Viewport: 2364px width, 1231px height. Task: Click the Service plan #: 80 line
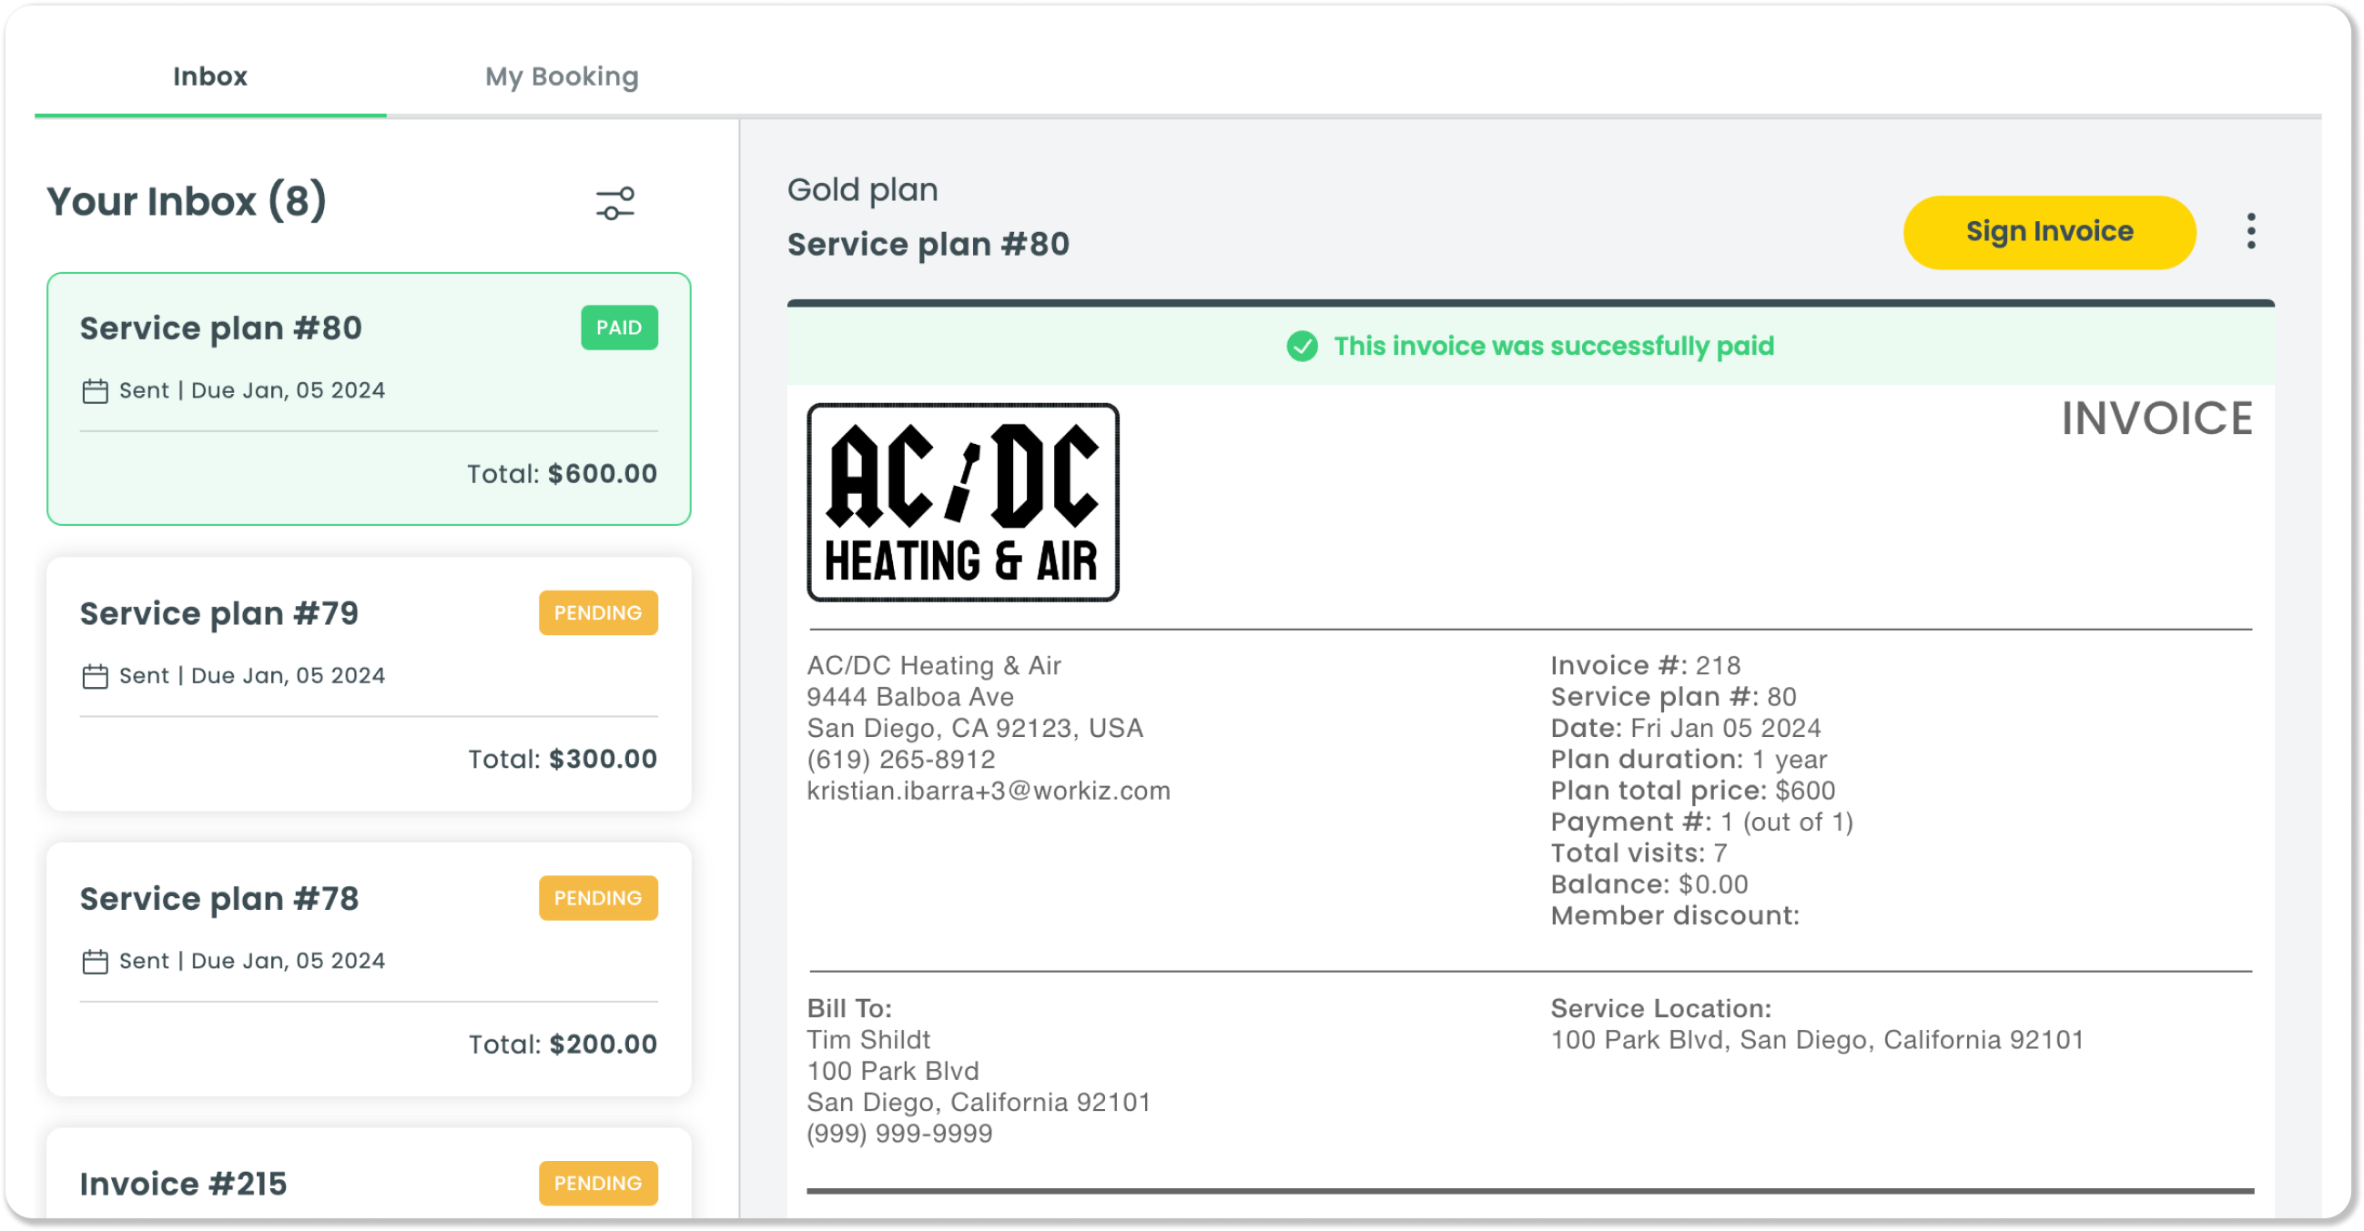[x=1673, y=697]
